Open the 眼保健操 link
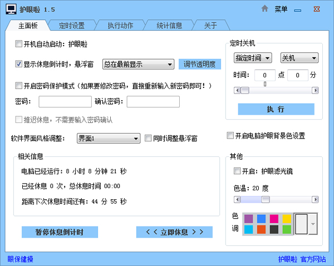 (x=20, y=259)
